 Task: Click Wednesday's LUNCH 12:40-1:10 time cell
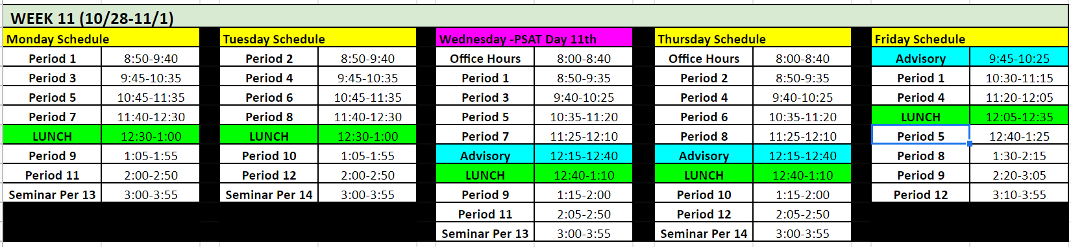point(584,175)
